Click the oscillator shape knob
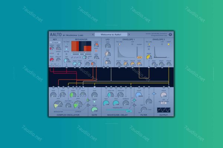The height and width of the screenshot is (148, 223). [x=83, y=95]
